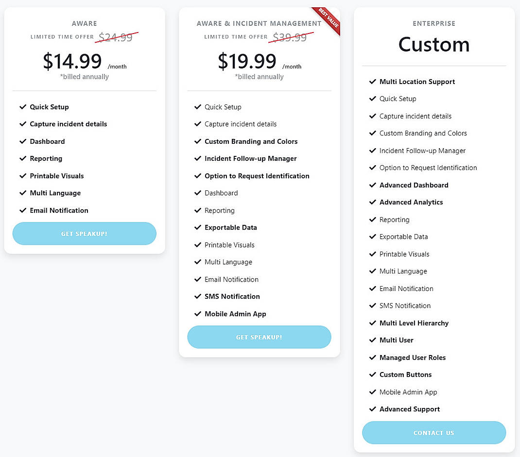Viewport: 520px width, 457px height.
Task: Click Aware & Incident Management plan title
Action: 259,23
